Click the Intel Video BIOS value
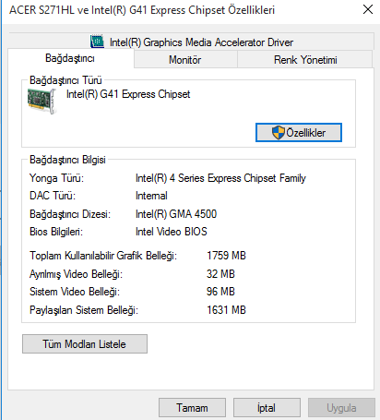The width and height of the screenshot is (380, 420). pyautogui.click(x=172, y=232)
